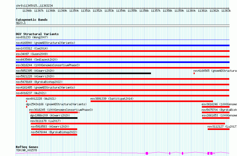Click the red bar under esv3616246
The width and height of the screenshot is (237, 156).
[216, 107]
